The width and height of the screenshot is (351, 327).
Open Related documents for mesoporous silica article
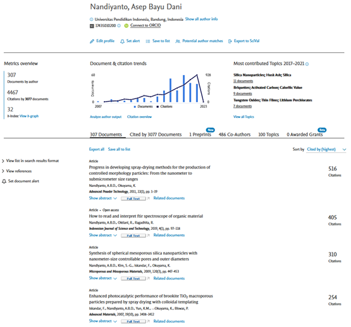tap(169, 278)
